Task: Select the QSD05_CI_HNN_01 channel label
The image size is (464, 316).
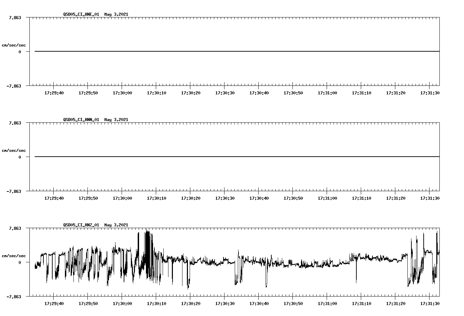Action: click(x=81, y=120)
